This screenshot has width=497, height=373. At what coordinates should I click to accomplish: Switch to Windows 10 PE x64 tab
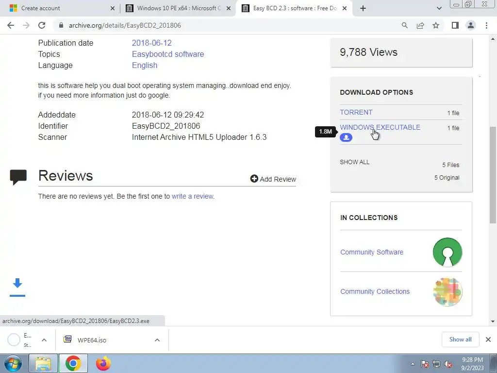(x=179, y=8)
